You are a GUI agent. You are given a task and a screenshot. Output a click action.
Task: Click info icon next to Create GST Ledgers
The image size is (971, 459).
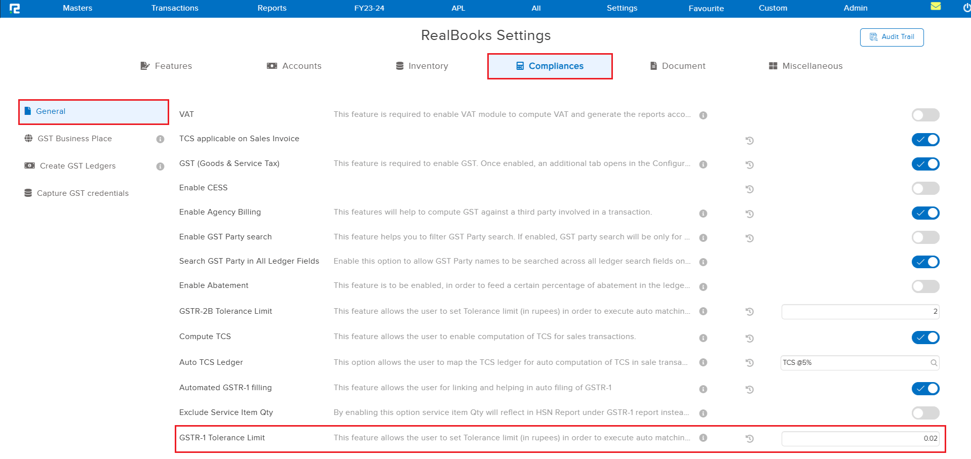160,166
